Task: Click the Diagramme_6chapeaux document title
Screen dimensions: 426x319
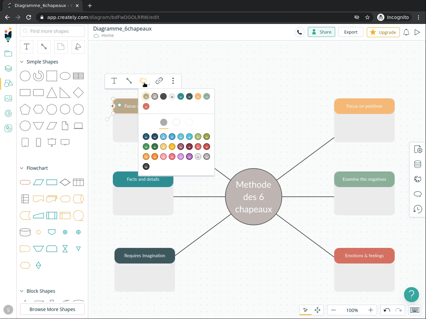Action: 122,29
